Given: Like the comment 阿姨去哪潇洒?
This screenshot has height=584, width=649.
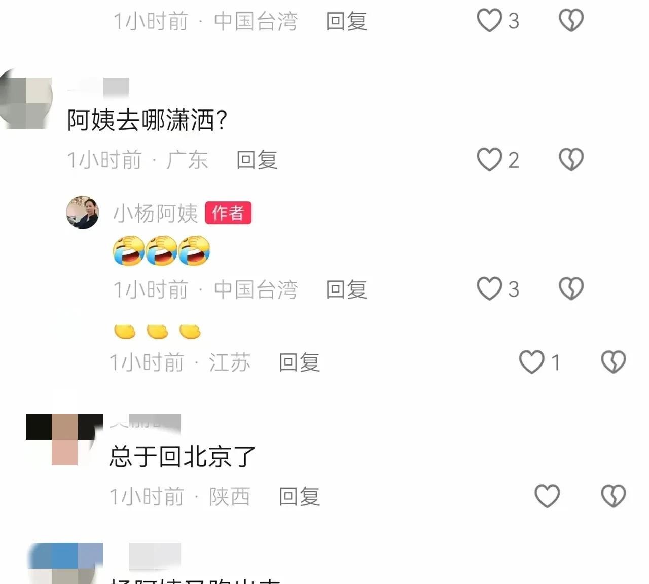Looking at the screenshot, I should click(x=489, y=160).
